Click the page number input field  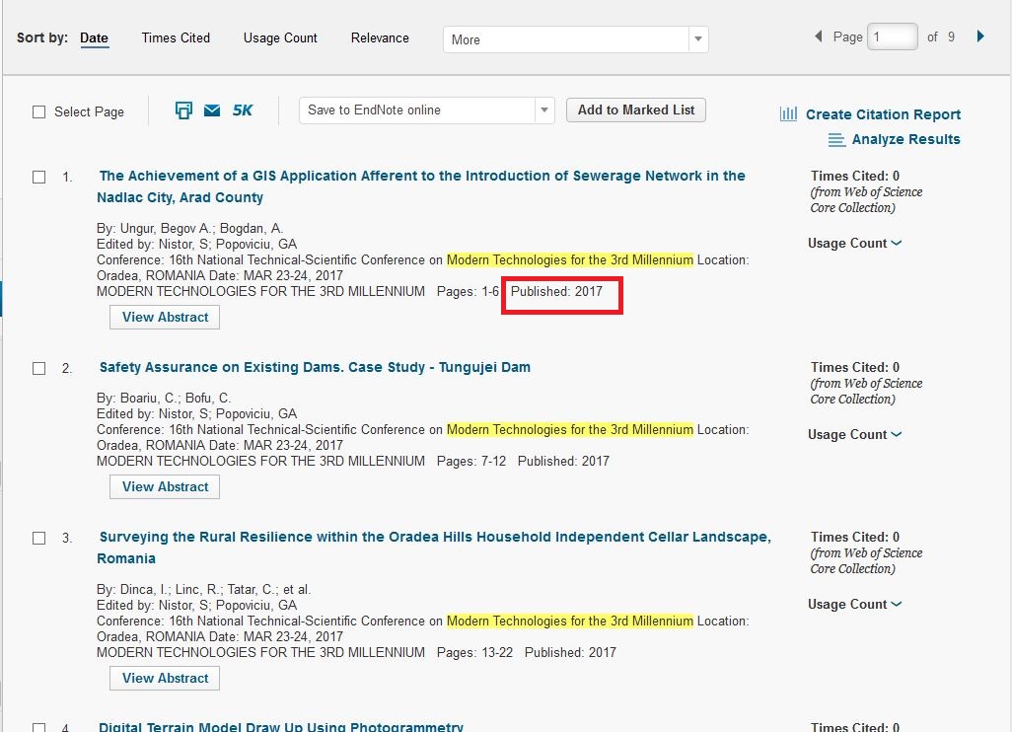tap(893, 37)
